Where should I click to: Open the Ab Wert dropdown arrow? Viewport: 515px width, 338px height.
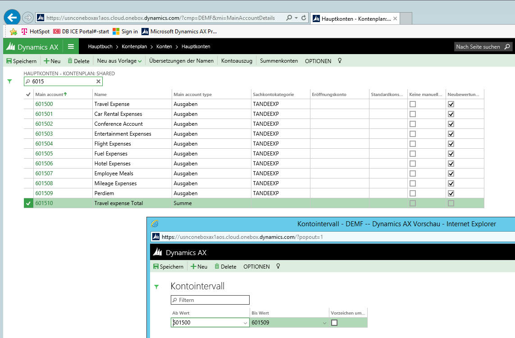[245, 323]
